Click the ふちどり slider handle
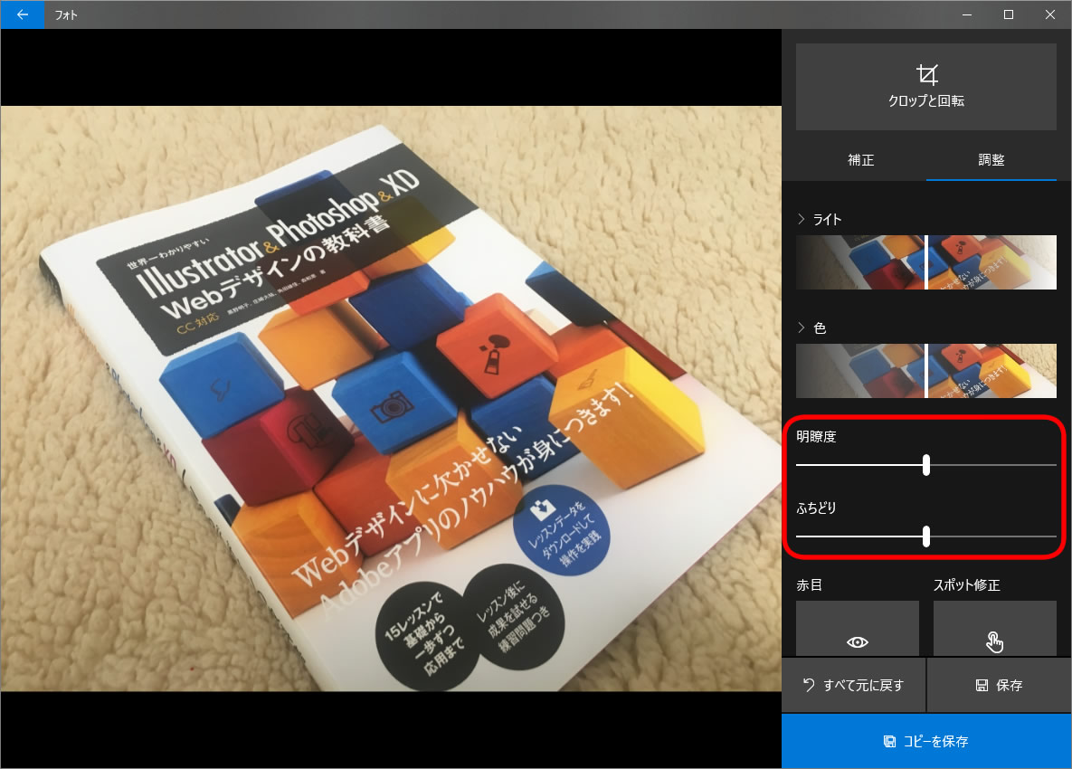The height and width of the screenshot is (769, 1072). [x=926, y=536]
